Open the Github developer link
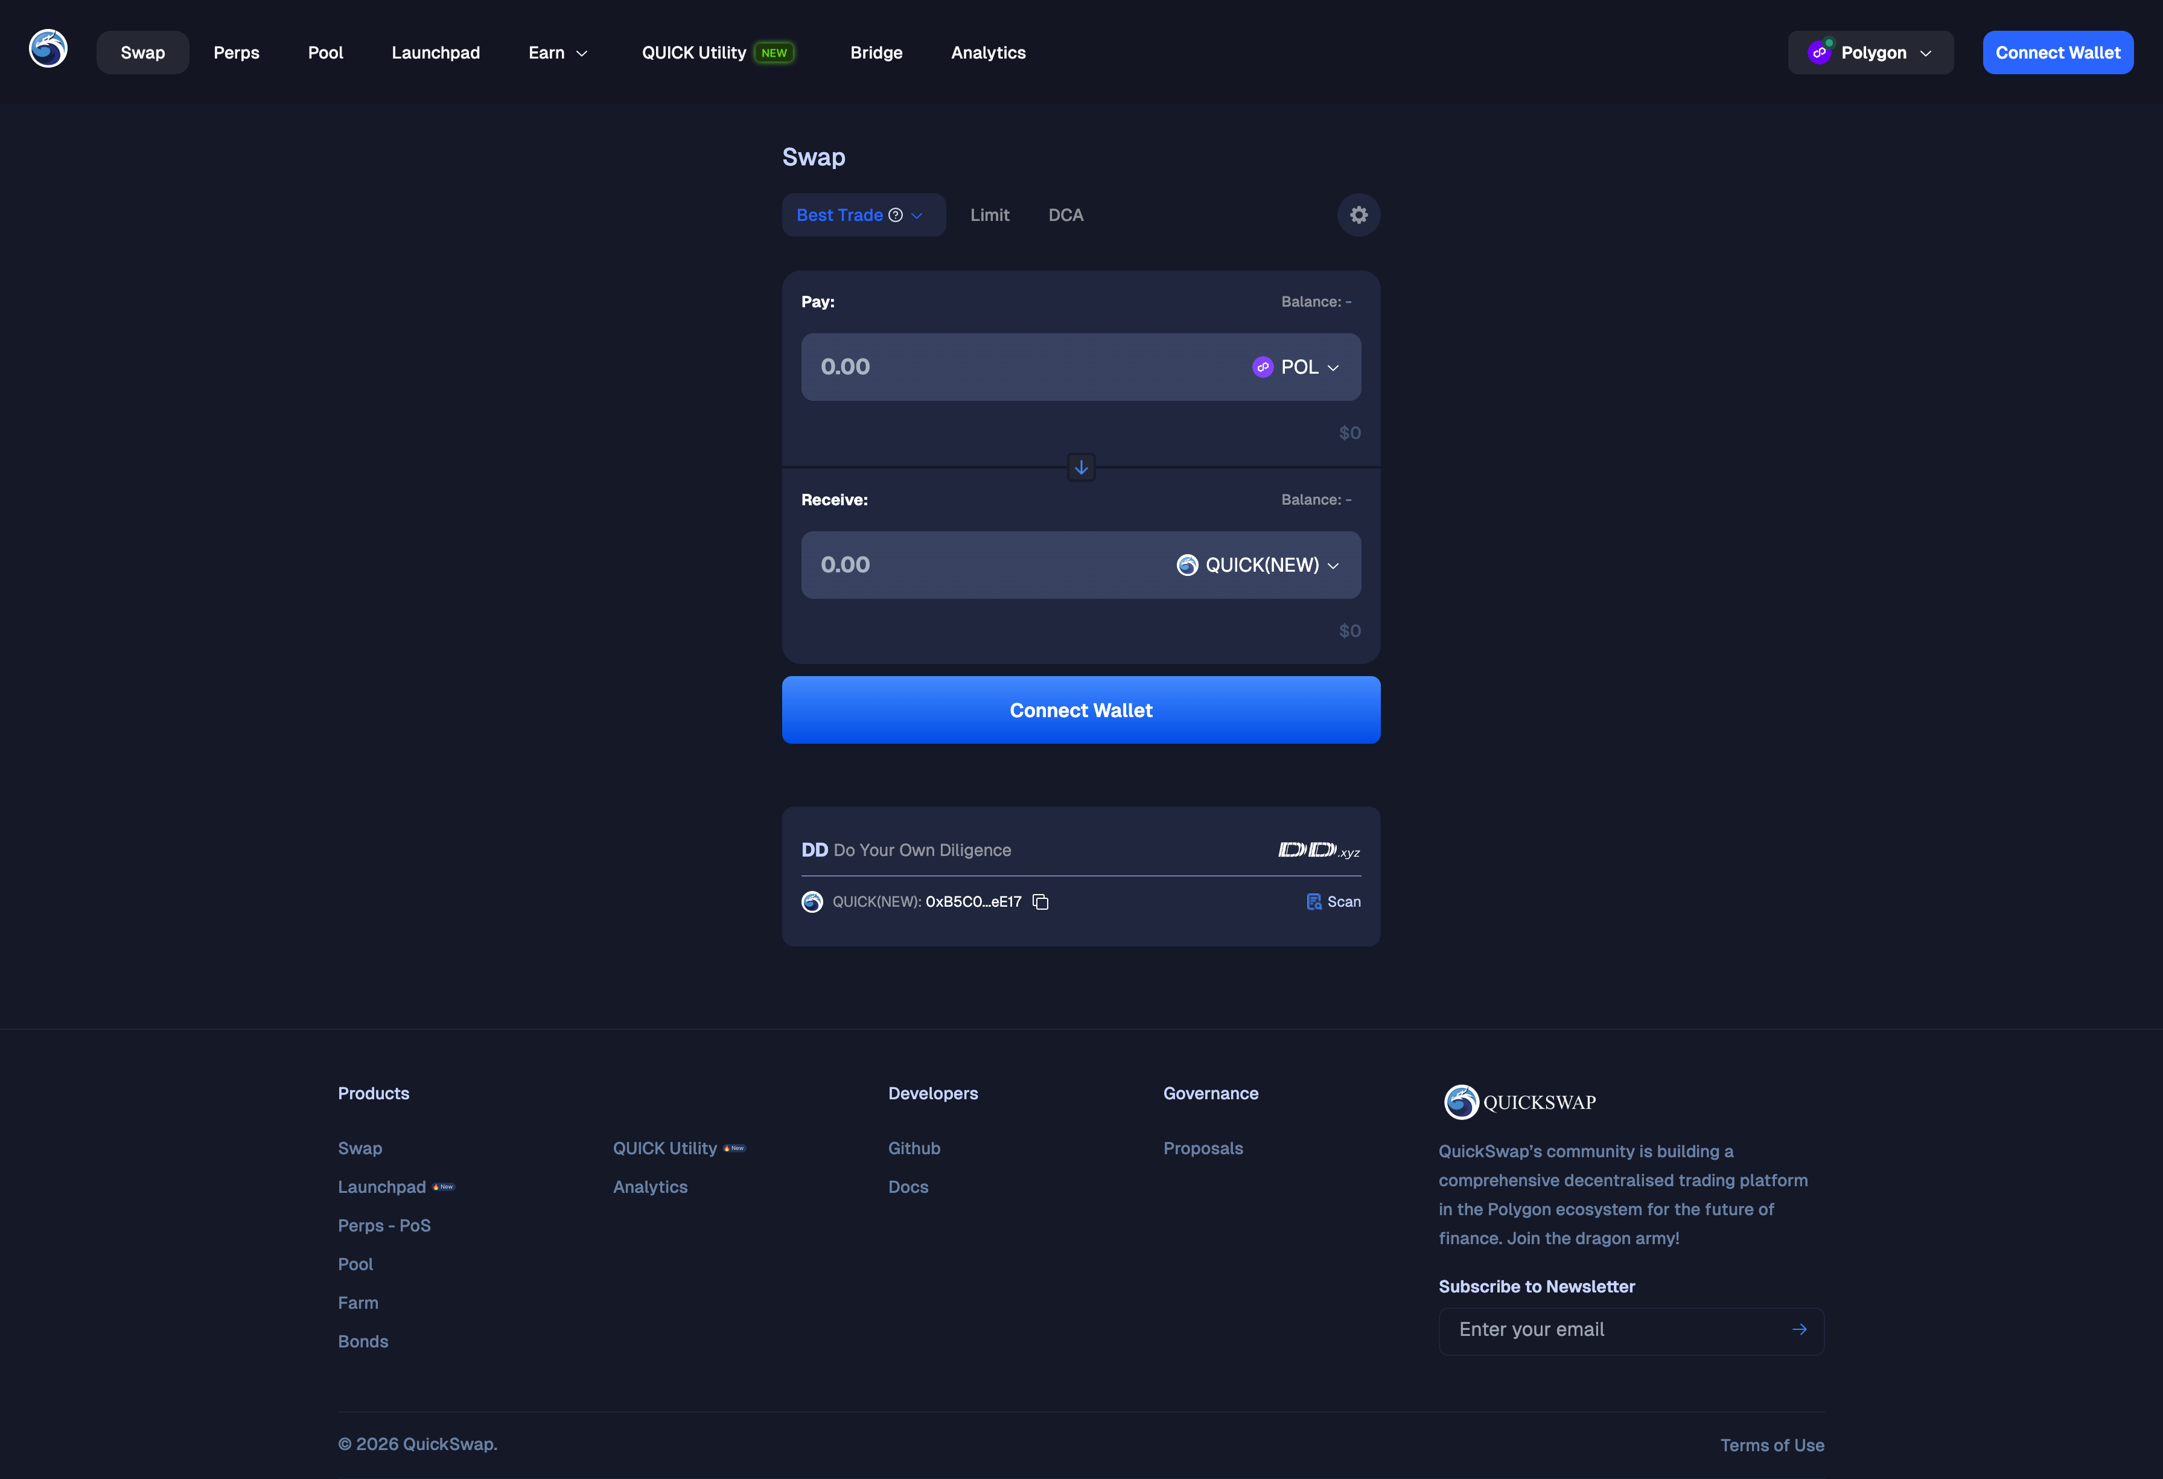Screen dimensions: 2163x1479 click(914, 1149)
